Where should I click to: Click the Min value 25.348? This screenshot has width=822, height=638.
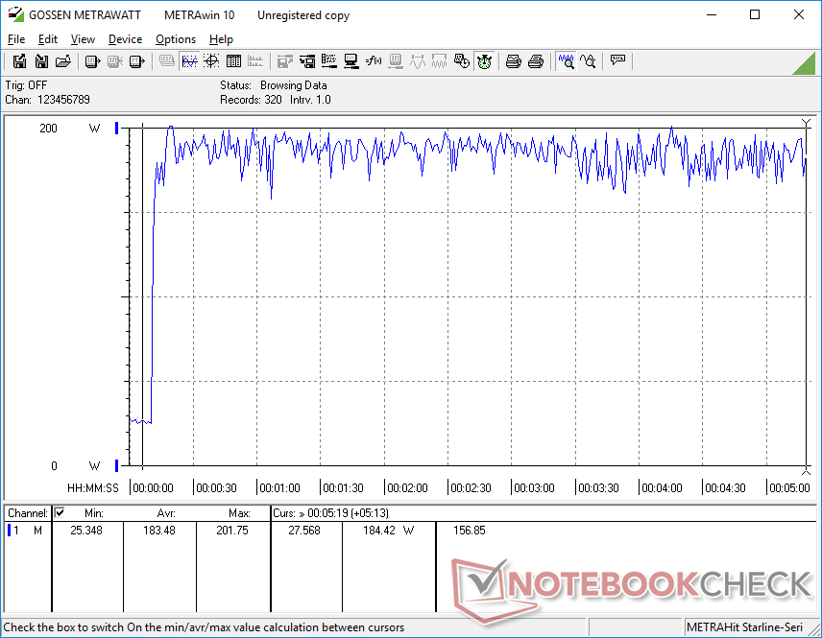[x=86, y=531]
